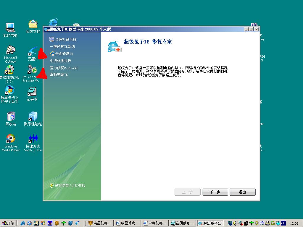Click the shield icon beside 软件更新
Viewport: 303px width, 227px height.
click(x=51, y=185)
